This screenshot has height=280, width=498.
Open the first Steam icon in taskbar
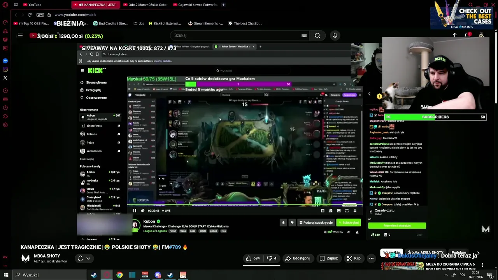pyautogui.click(x=94, y=275)
